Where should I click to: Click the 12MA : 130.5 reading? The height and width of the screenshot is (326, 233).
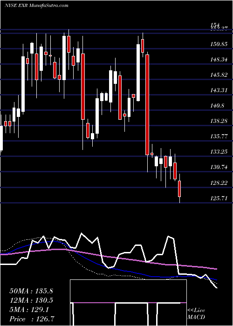click(x=31, y=300)
